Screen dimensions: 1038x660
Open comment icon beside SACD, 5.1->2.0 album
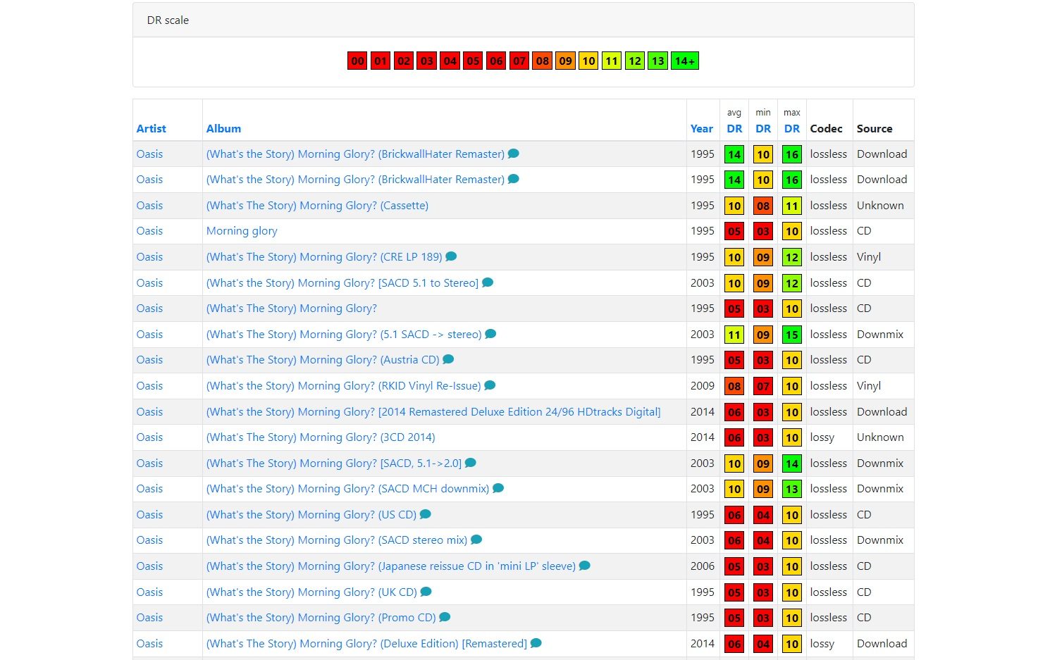[x=471, y=463]
